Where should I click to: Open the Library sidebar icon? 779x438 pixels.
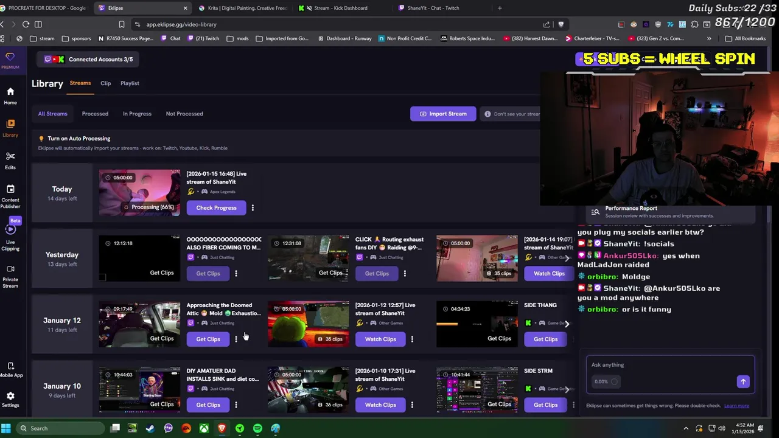tap(10, 127)
